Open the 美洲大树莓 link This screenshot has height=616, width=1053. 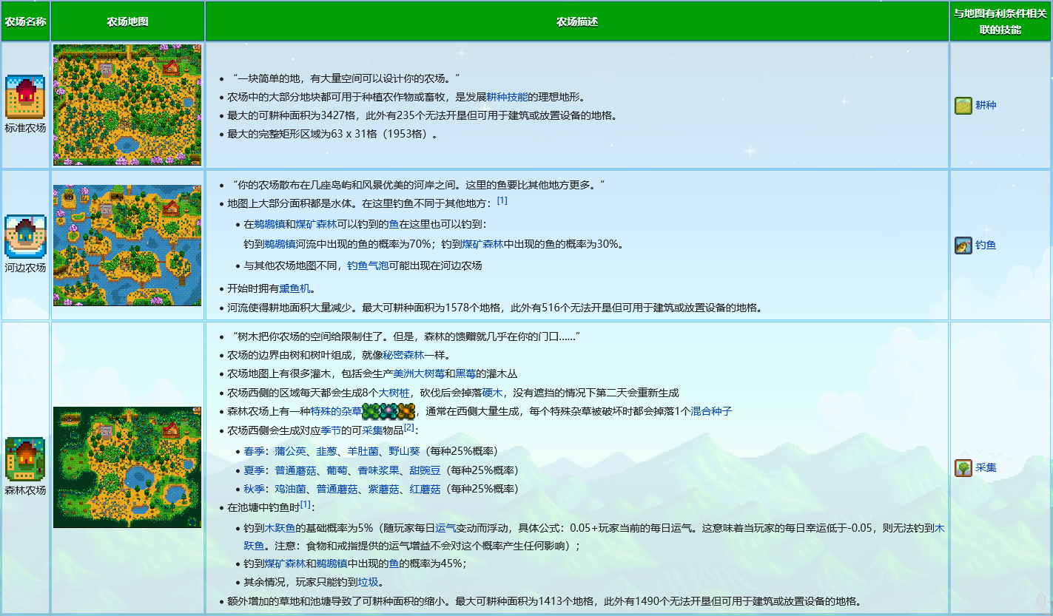[419, 374]
